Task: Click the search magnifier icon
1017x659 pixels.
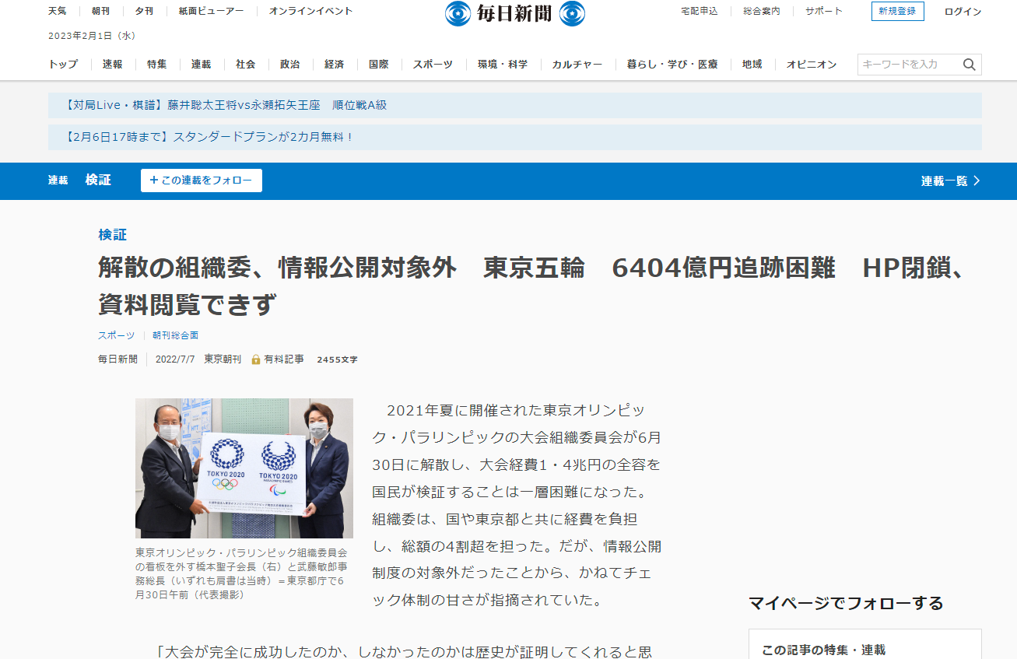Action: 969,65
